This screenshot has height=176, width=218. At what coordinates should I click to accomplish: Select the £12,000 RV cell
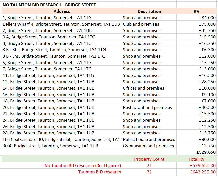(x=196, y=56)
